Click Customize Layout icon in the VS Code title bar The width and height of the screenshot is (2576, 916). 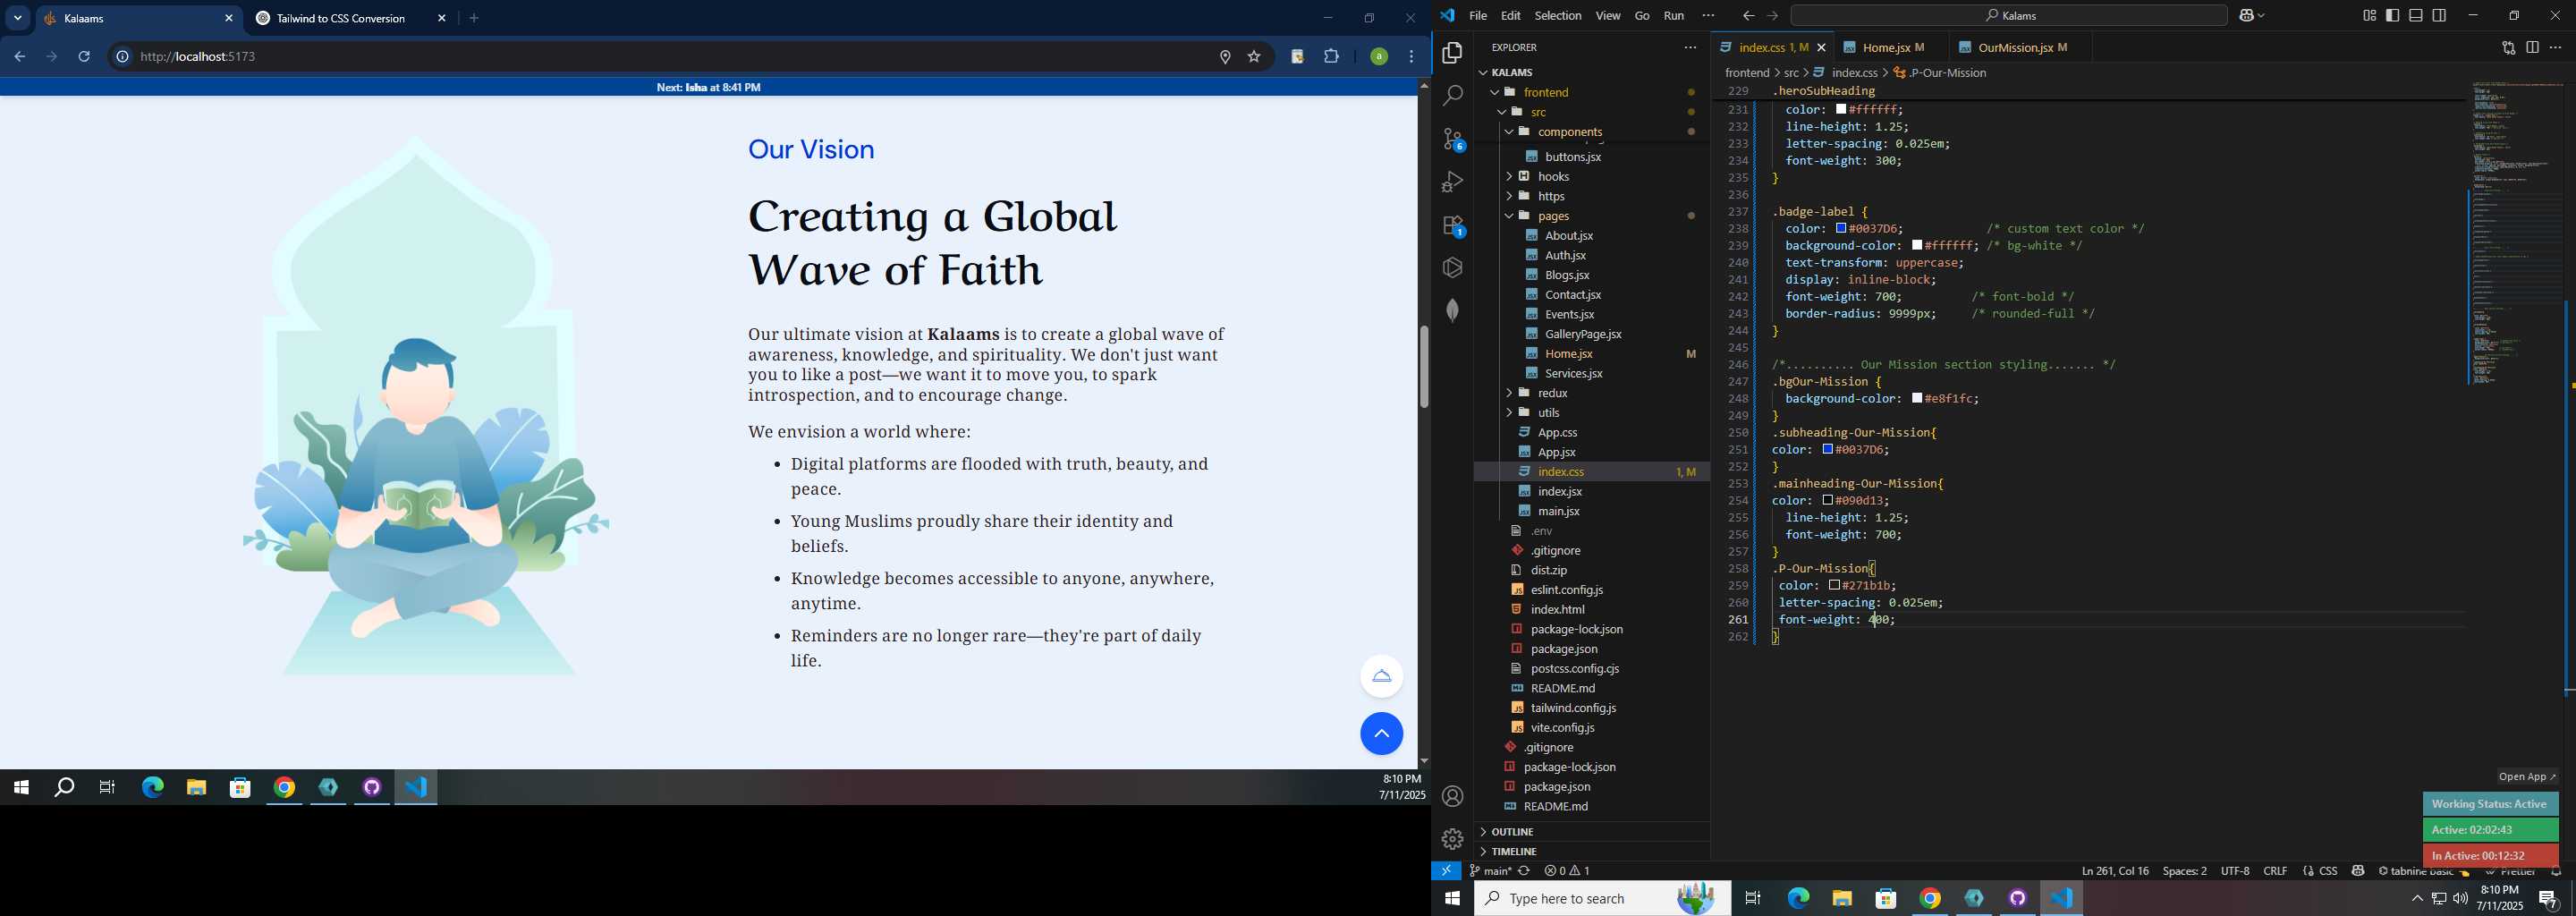2369,15
